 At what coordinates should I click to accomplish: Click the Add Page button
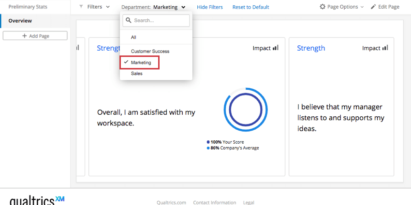click(35, 36)
